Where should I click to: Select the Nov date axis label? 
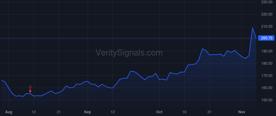[x=242, y=112]
